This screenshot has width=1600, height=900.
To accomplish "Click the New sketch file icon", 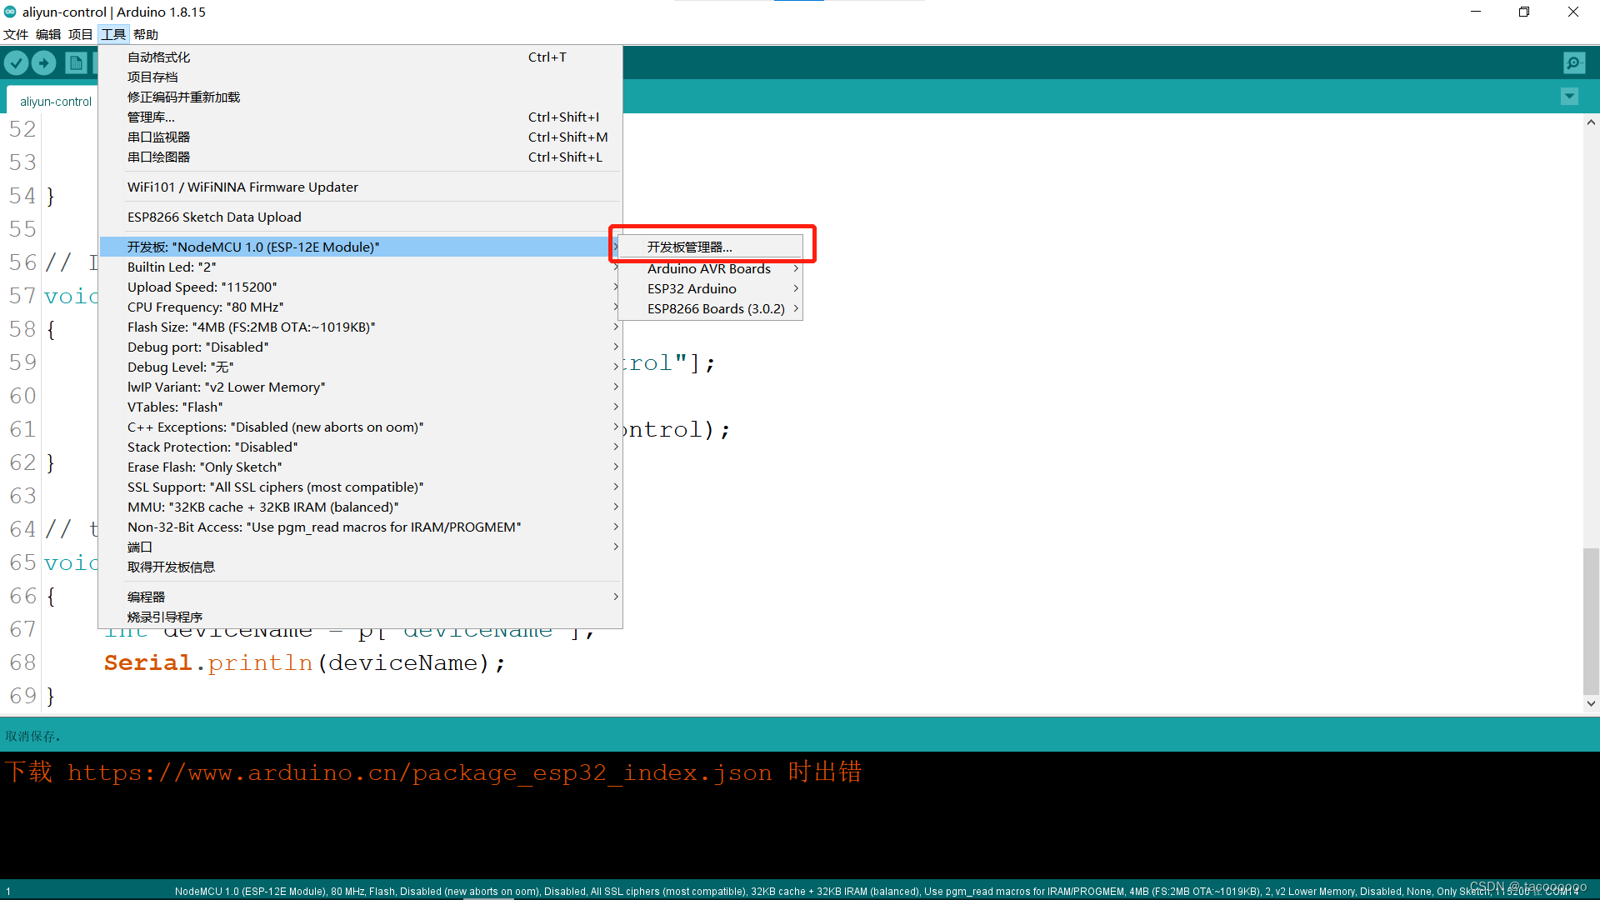I will (76, 63).
